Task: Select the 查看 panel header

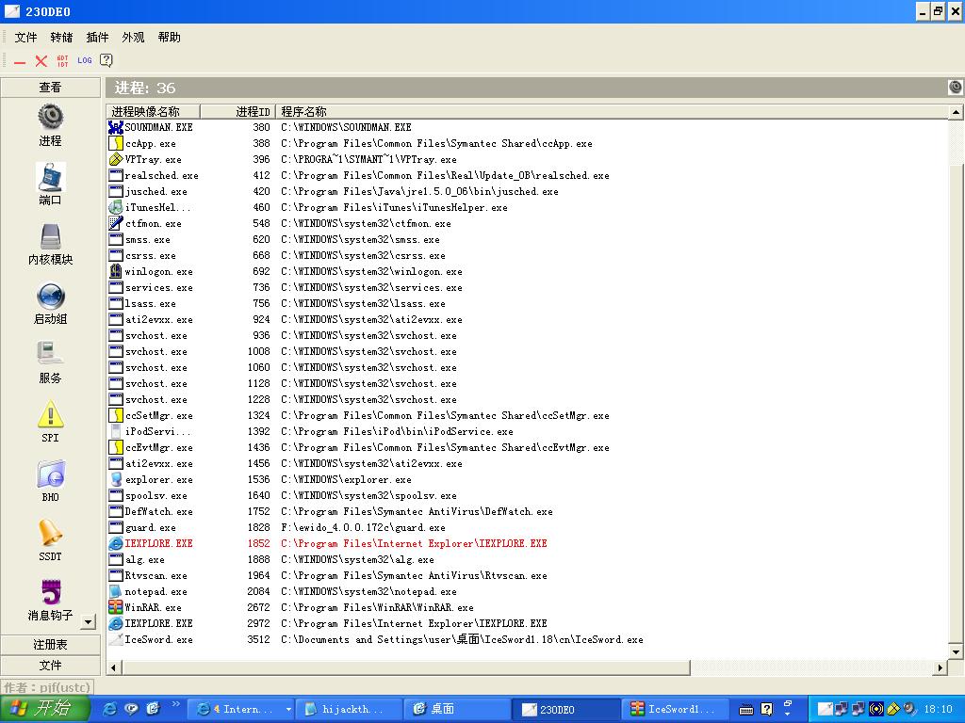Action: click(51, 88)
